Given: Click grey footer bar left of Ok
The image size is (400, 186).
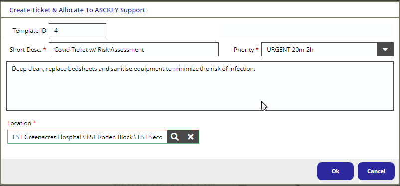Looking at the screenshot, I should pyautogui.click(x=158, y=171).
